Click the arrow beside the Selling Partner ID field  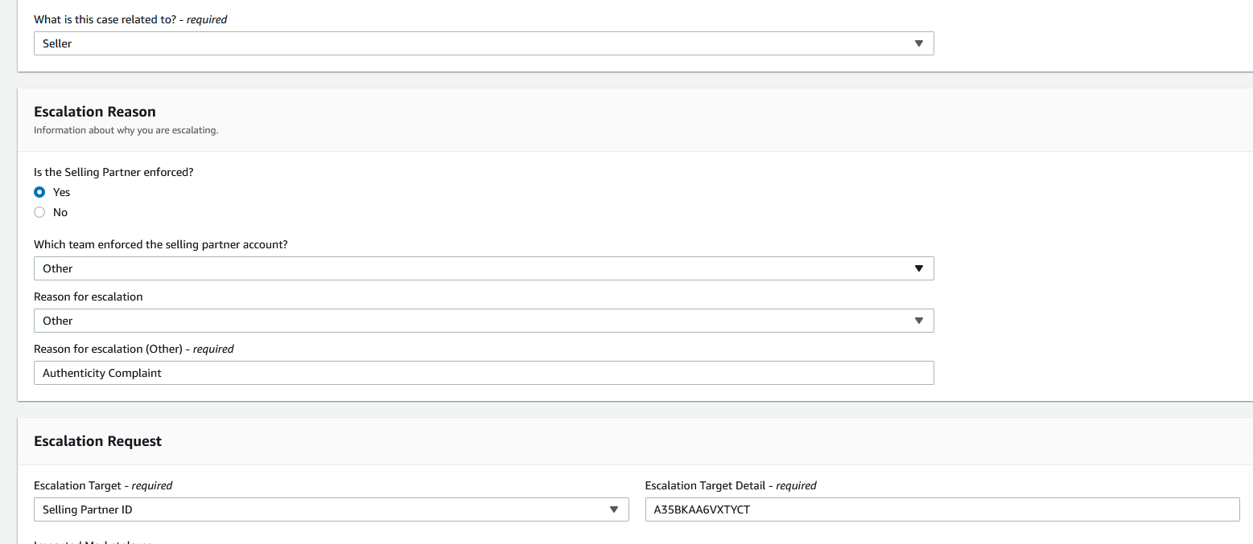click(614, 509)
